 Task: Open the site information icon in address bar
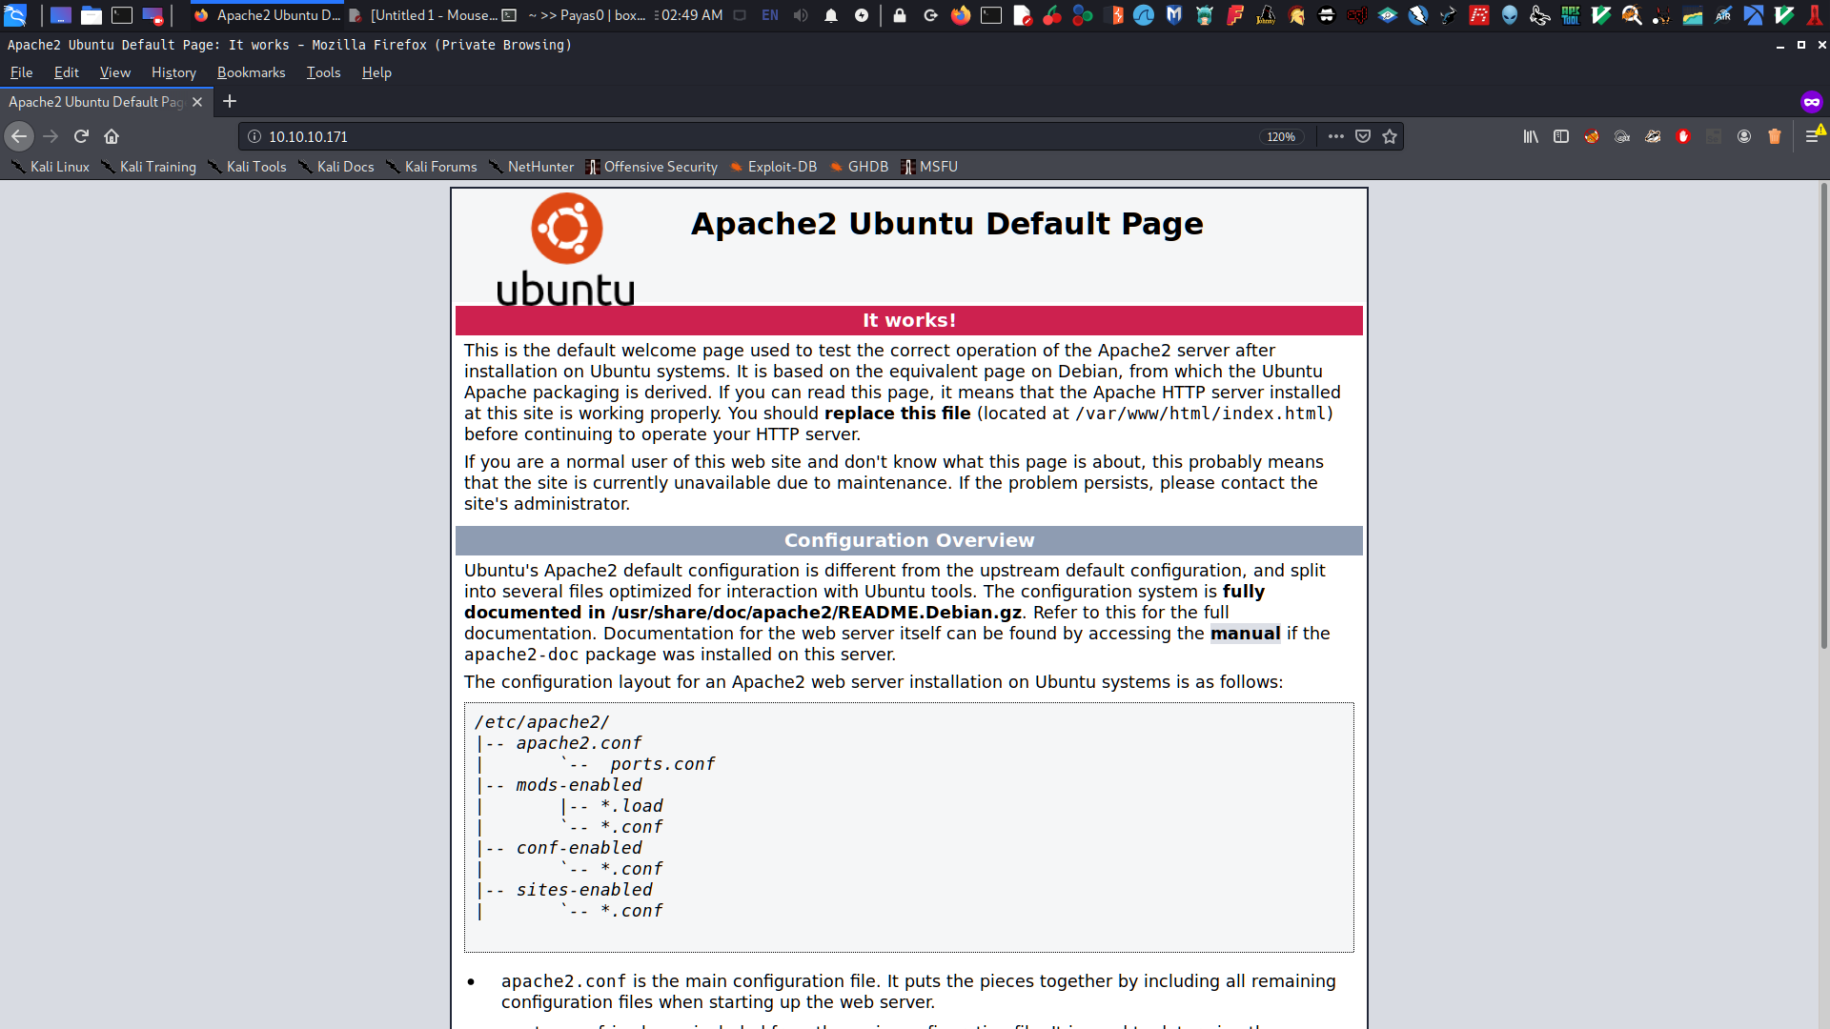254,136
